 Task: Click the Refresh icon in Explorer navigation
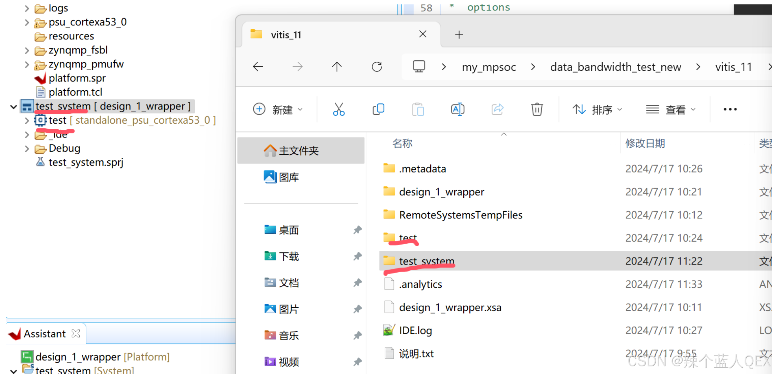tap(377, 67)
